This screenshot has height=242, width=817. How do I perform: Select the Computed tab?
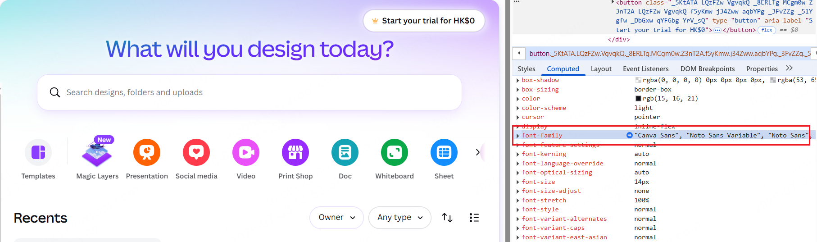click(x=563, y=69)
